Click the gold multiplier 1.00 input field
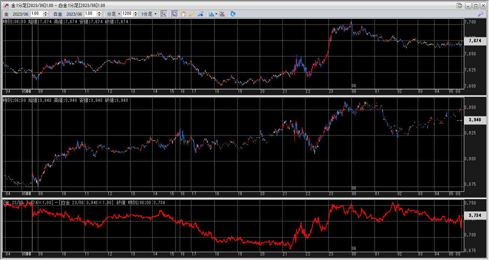Image resolution: width=489 pixels, height=260 pixels. click(x=38, y=14)
